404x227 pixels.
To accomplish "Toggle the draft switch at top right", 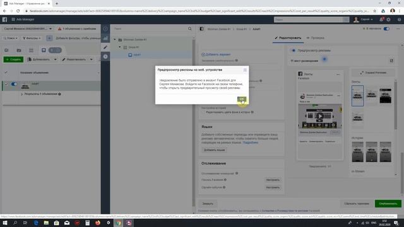I will tap(386, 29).
